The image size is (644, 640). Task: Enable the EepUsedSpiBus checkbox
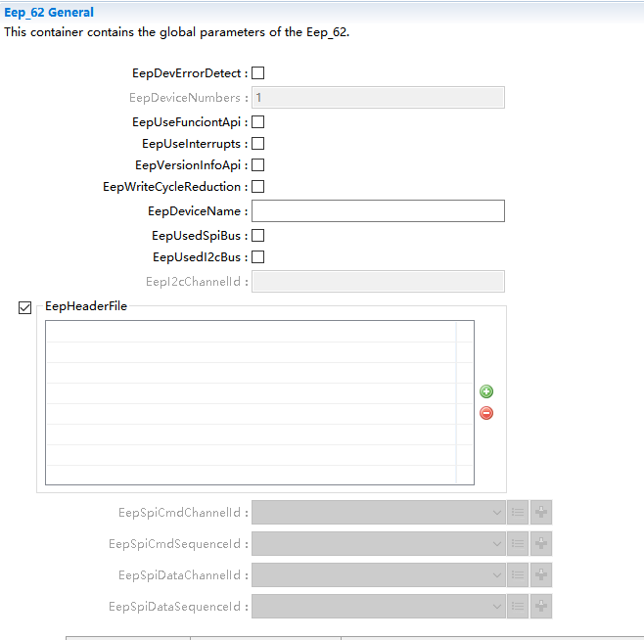tap(258, 236)
